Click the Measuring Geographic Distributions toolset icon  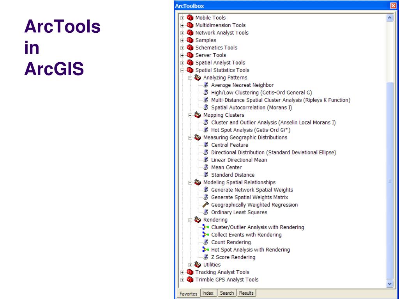pyautogui.click(x=198, y=137)
